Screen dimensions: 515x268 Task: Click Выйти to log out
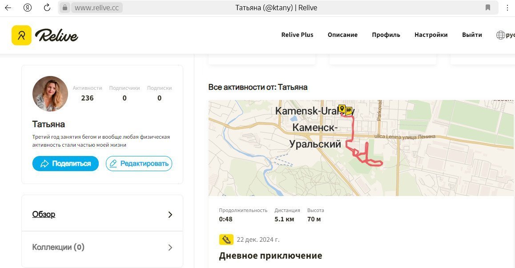pyautogui.click(x=472, y=35)
